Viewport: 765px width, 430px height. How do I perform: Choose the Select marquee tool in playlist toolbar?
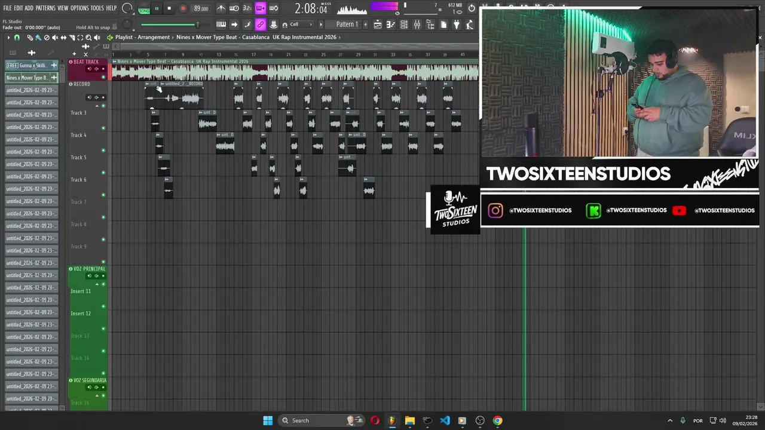click(80, 37)
